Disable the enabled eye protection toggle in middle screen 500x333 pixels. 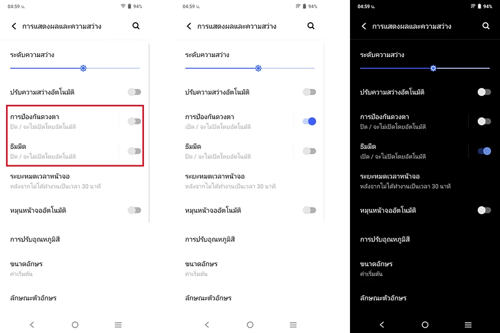tap(309, 122)
